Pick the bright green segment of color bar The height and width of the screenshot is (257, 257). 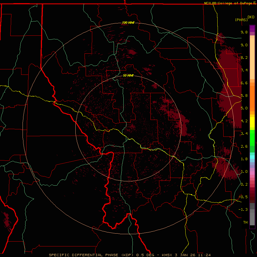tap(252, 138)
